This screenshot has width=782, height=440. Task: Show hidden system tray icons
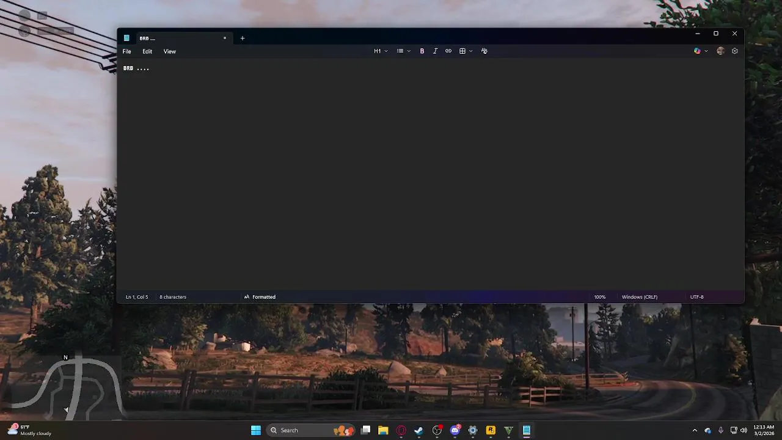point(695,430)
